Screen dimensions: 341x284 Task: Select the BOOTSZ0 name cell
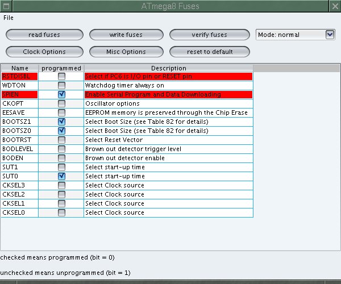20,131
